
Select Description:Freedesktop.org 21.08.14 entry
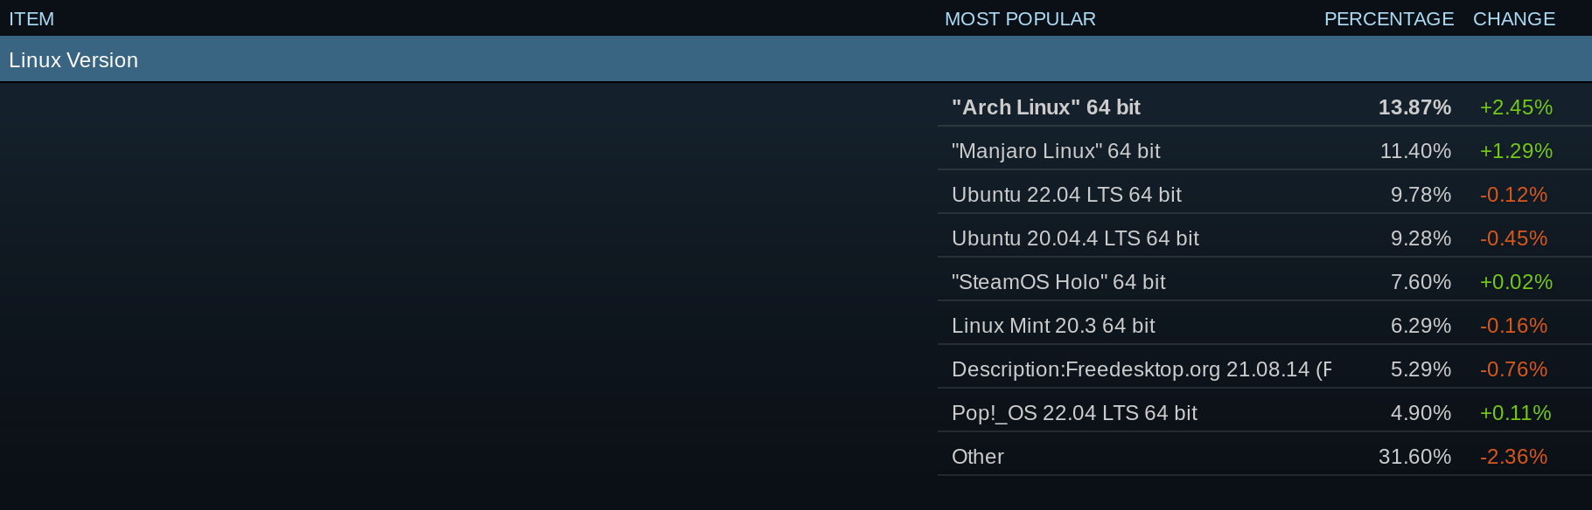tap(1142, 369)
